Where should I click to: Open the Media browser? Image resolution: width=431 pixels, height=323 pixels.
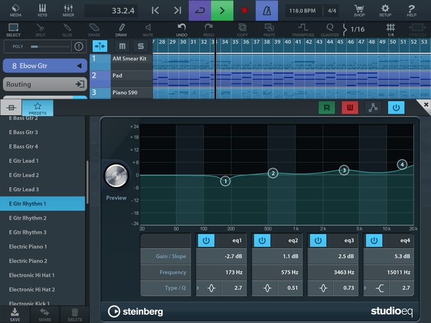click(x=16, y=11)
